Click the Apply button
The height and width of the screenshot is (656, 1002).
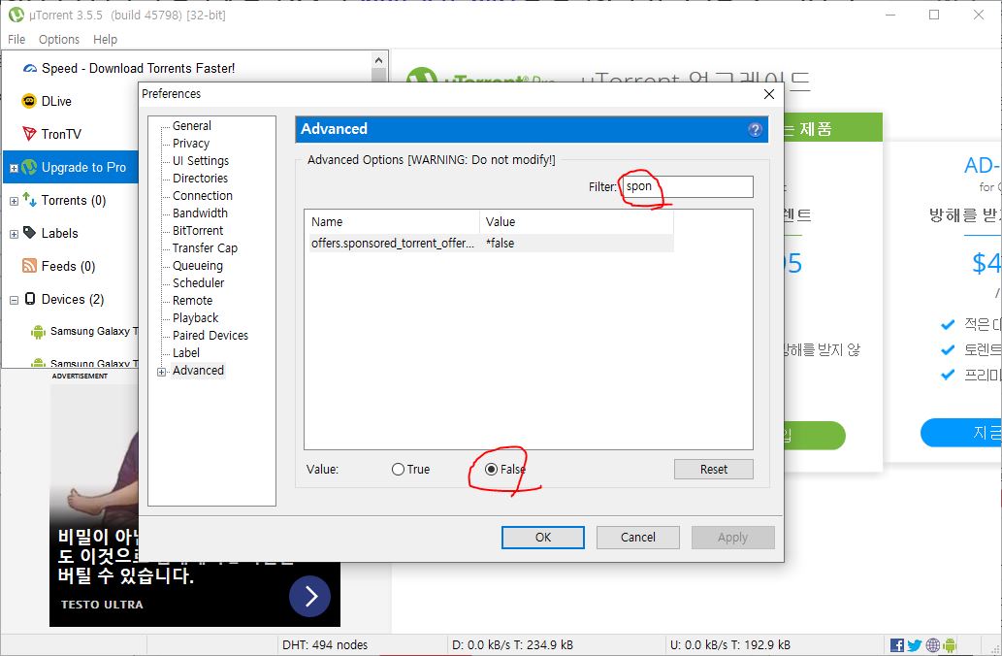(x=733, y=537)
